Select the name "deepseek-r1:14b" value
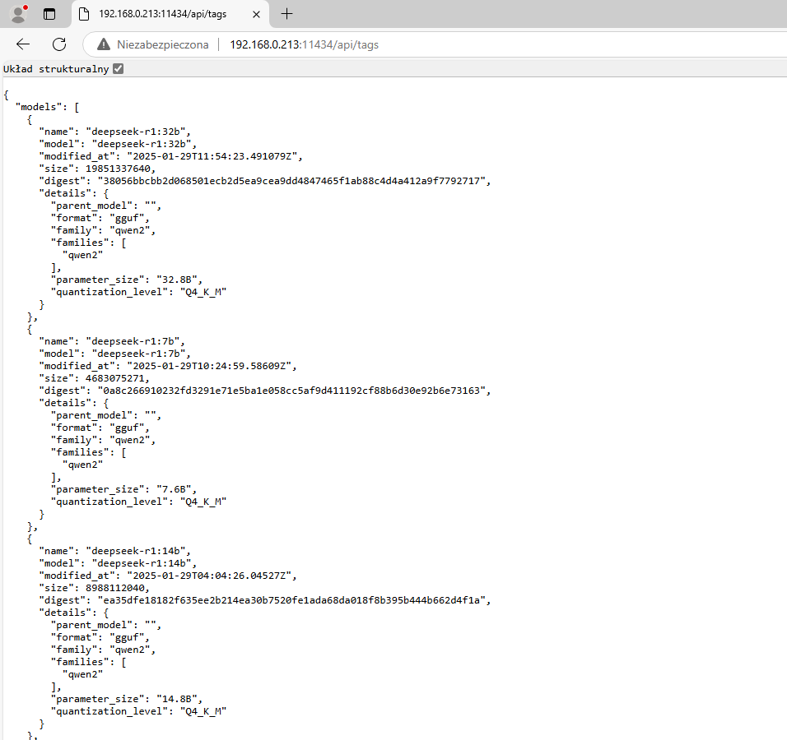This screenshot has height=740, width=787. (136, 551)
